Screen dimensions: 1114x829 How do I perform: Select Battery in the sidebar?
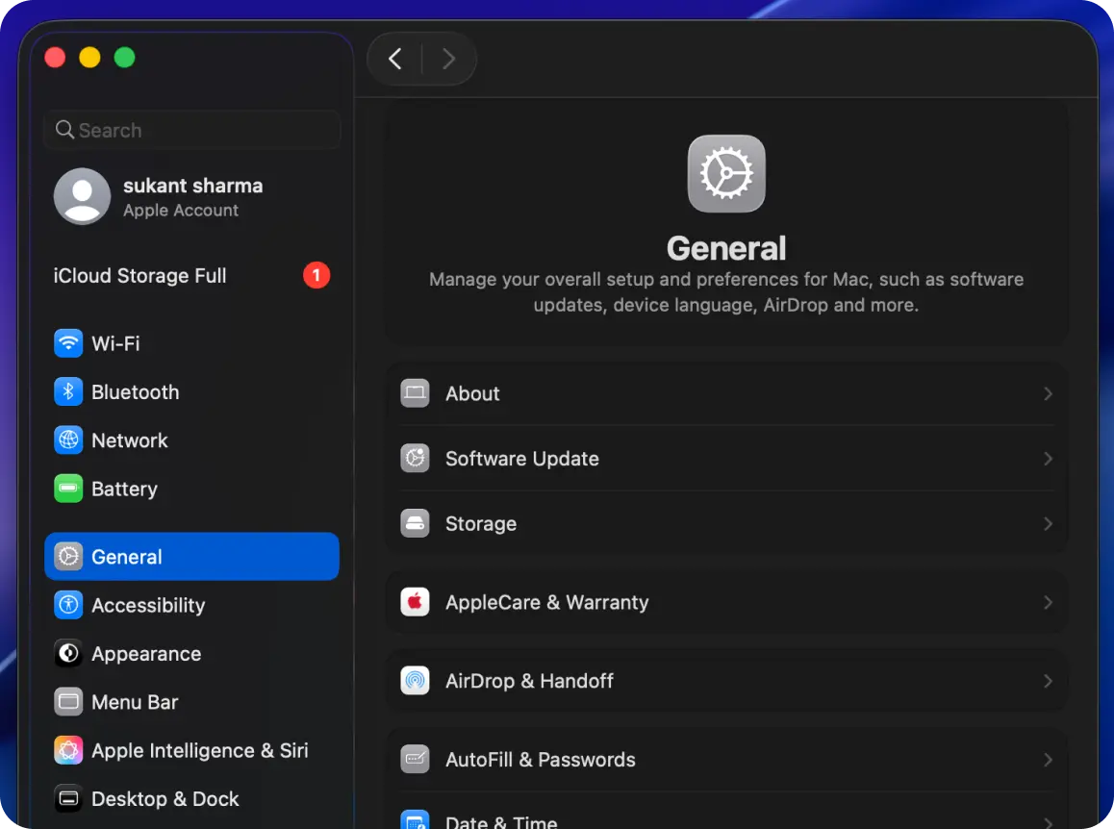(x=191, y=489)
